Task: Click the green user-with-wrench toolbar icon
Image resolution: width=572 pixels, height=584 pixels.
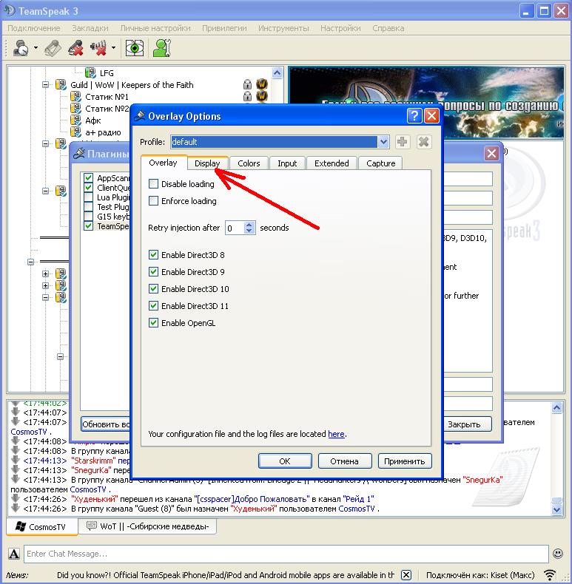Action: pyautogui.click(x=162, y=48)
